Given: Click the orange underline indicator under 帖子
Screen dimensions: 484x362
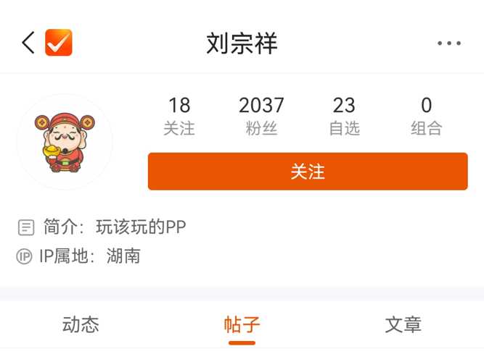Looking at the screenshot, I should tap(242, 343).
